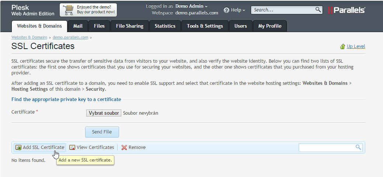Click the Up Level arrow icon
The image size is (383, 177).
pos(342,46)
